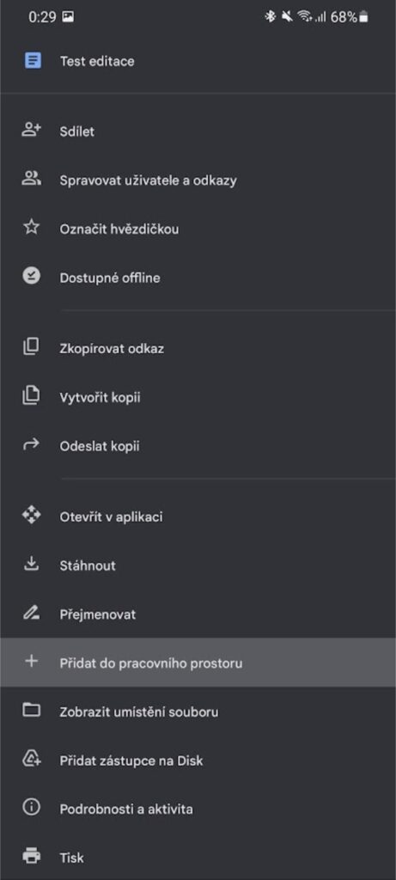Screen dimensions: 396x880
Task: Tap the battery indicator in status bar
Action: [364, 17]
